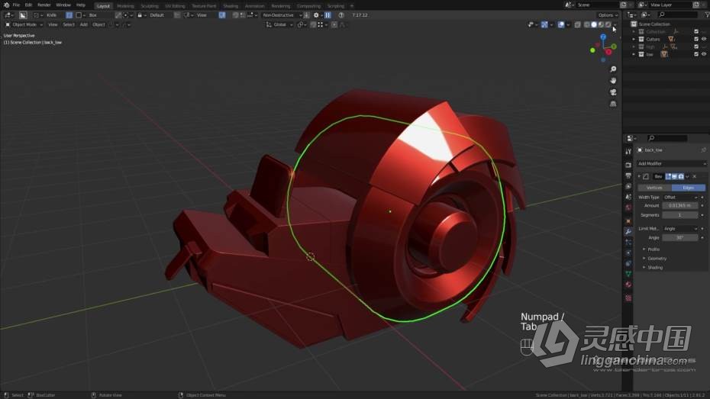
Task: Toggle low collection exclude checkbox
Action: (696, 54)
